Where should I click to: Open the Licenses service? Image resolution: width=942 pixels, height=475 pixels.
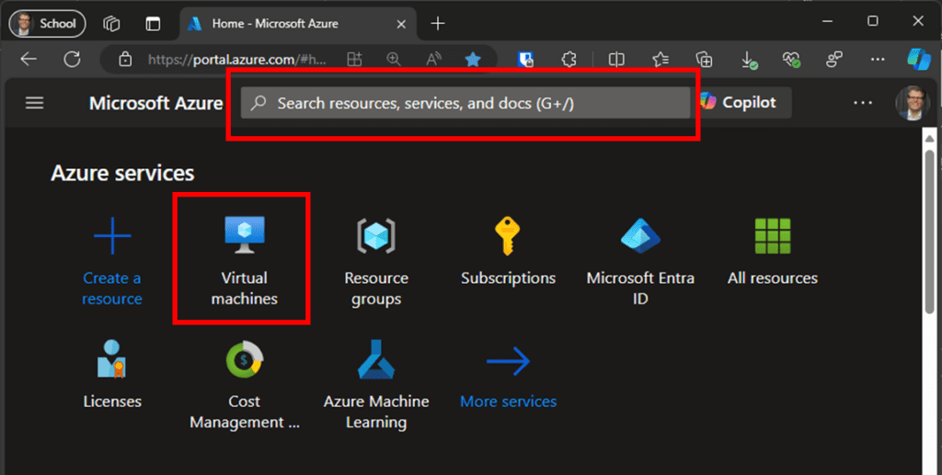click(112, 374)
